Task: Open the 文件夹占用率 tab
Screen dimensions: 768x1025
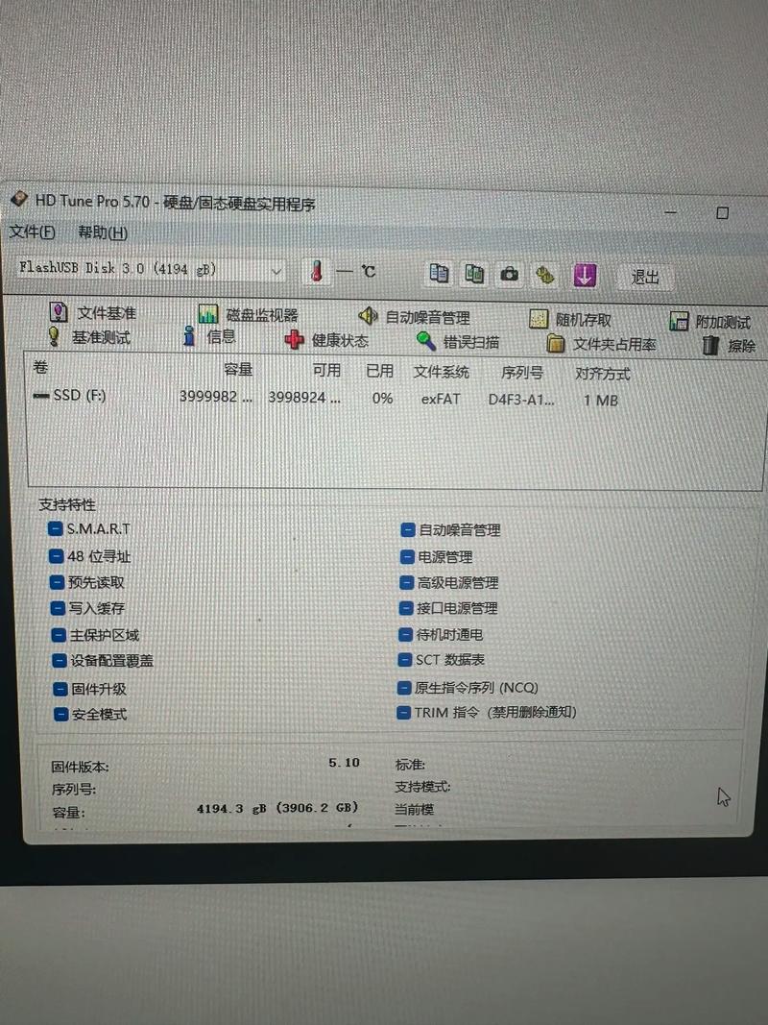Action: (x=601, y=344)
